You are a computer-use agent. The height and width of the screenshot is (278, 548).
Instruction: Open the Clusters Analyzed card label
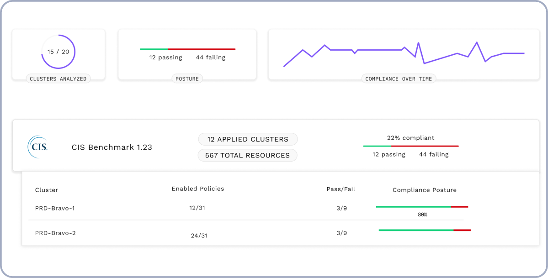pyautogui.click(x=58, y=79)
